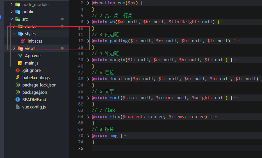Click the router folder icon
Screen dimensions: 262x158
[x=20, y=26]
